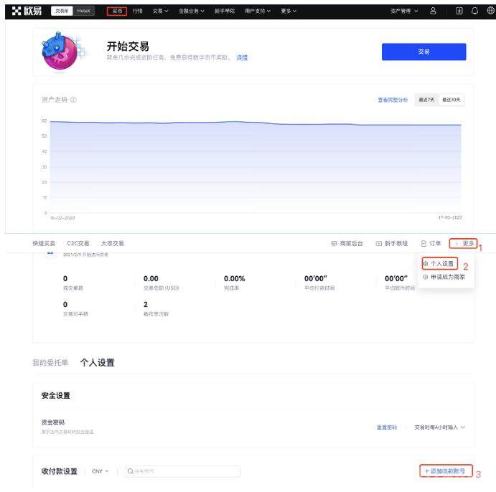Click 添加收款账号 link
Viewport: 496px width, 492px height.
tap(445, 471)
